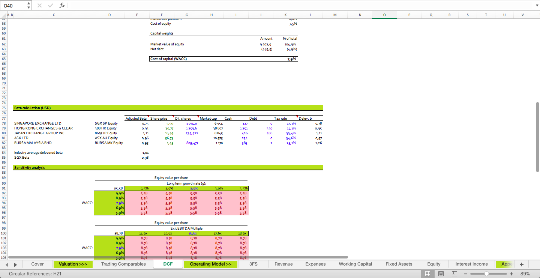Select all cells via corner triangle
540x278 pixels.
click(x=3, y=15)
